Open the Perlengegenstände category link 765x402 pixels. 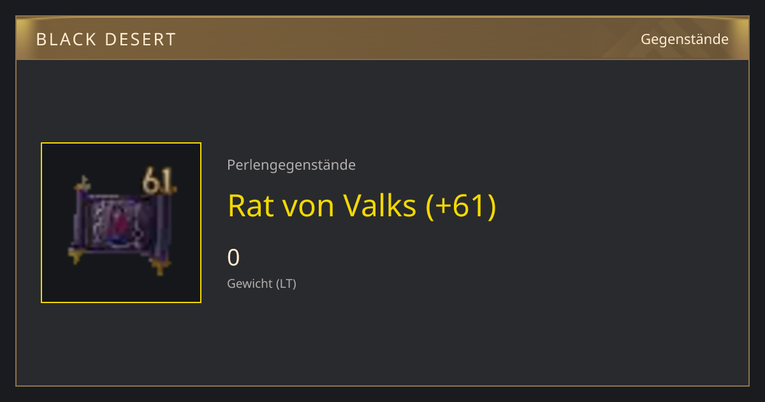[291, 165]
